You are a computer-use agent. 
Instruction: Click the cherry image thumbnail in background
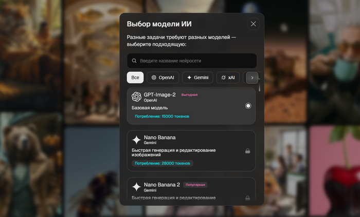point(334,171)
